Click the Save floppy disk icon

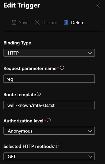click(x=14, y=23)
